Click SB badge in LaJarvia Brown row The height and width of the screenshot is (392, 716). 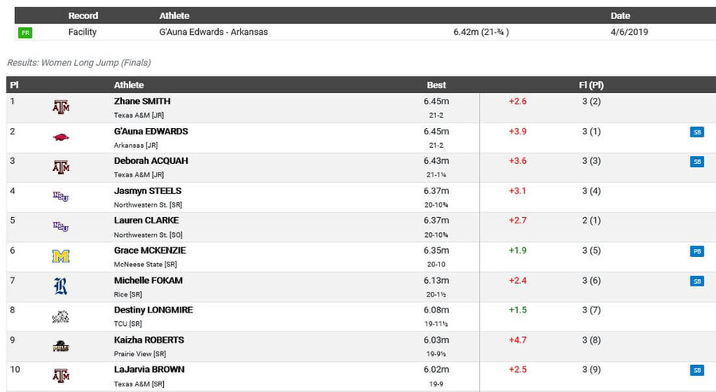pyautogui.click(x=697, y=370)
